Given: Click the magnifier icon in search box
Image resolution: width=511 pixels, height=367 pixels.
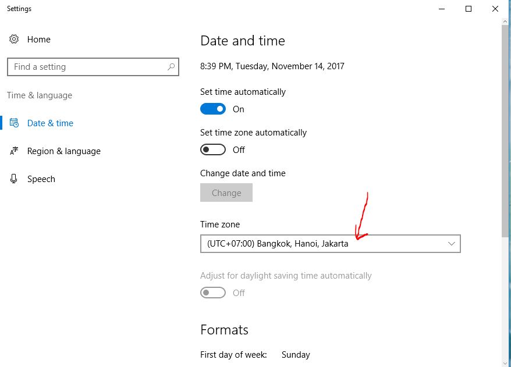Looking at the screenshot, I should pyautogui.click(x=171, y=67).
